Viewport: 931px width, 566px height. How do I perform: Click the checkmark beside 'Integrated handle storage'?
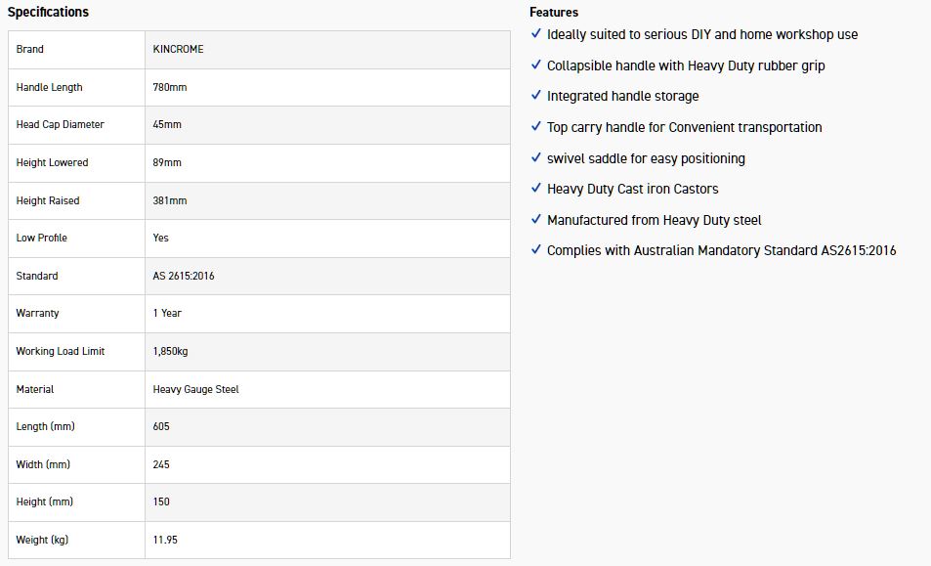(x=535, y=96)
